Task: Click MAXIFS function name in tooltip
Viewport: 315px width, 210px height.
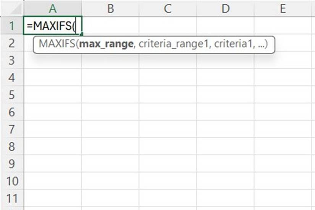Action: tap(57, 44)
